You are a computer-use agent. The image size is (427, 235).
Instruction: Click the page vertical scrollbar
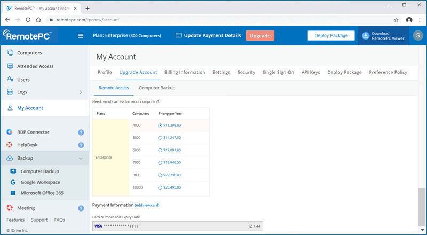423,206
